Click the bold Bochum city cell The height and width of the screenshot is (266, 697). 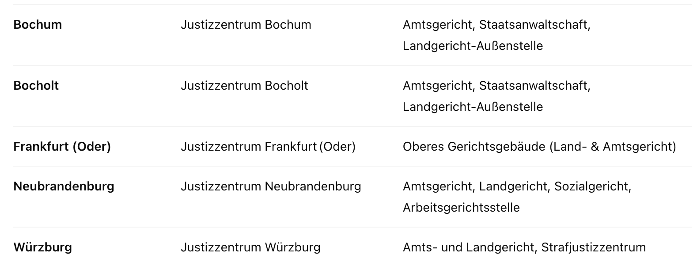point(38,25)
